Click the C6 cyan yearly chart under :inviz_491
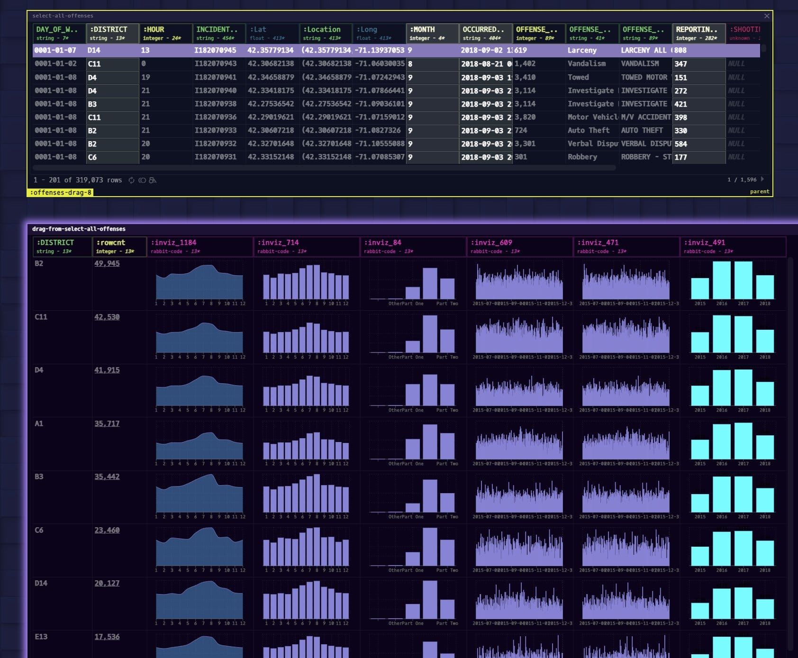 tap(733, 550)
